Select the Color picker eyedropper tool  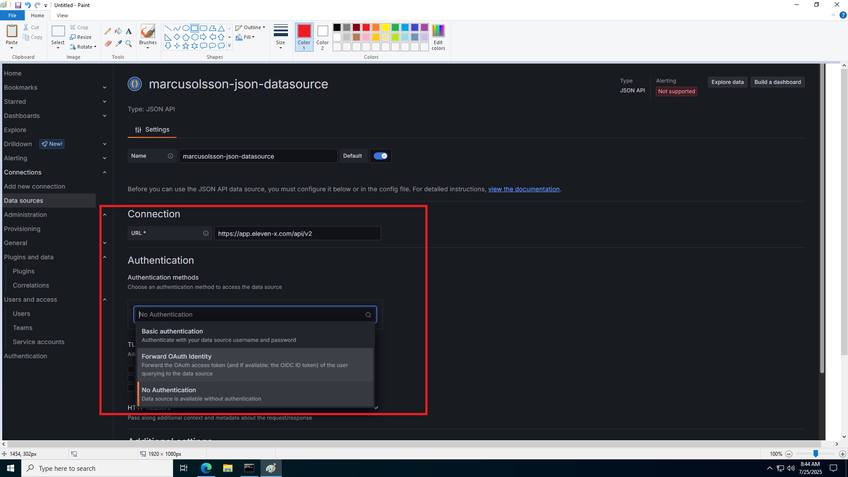click(x=118, y=43)
